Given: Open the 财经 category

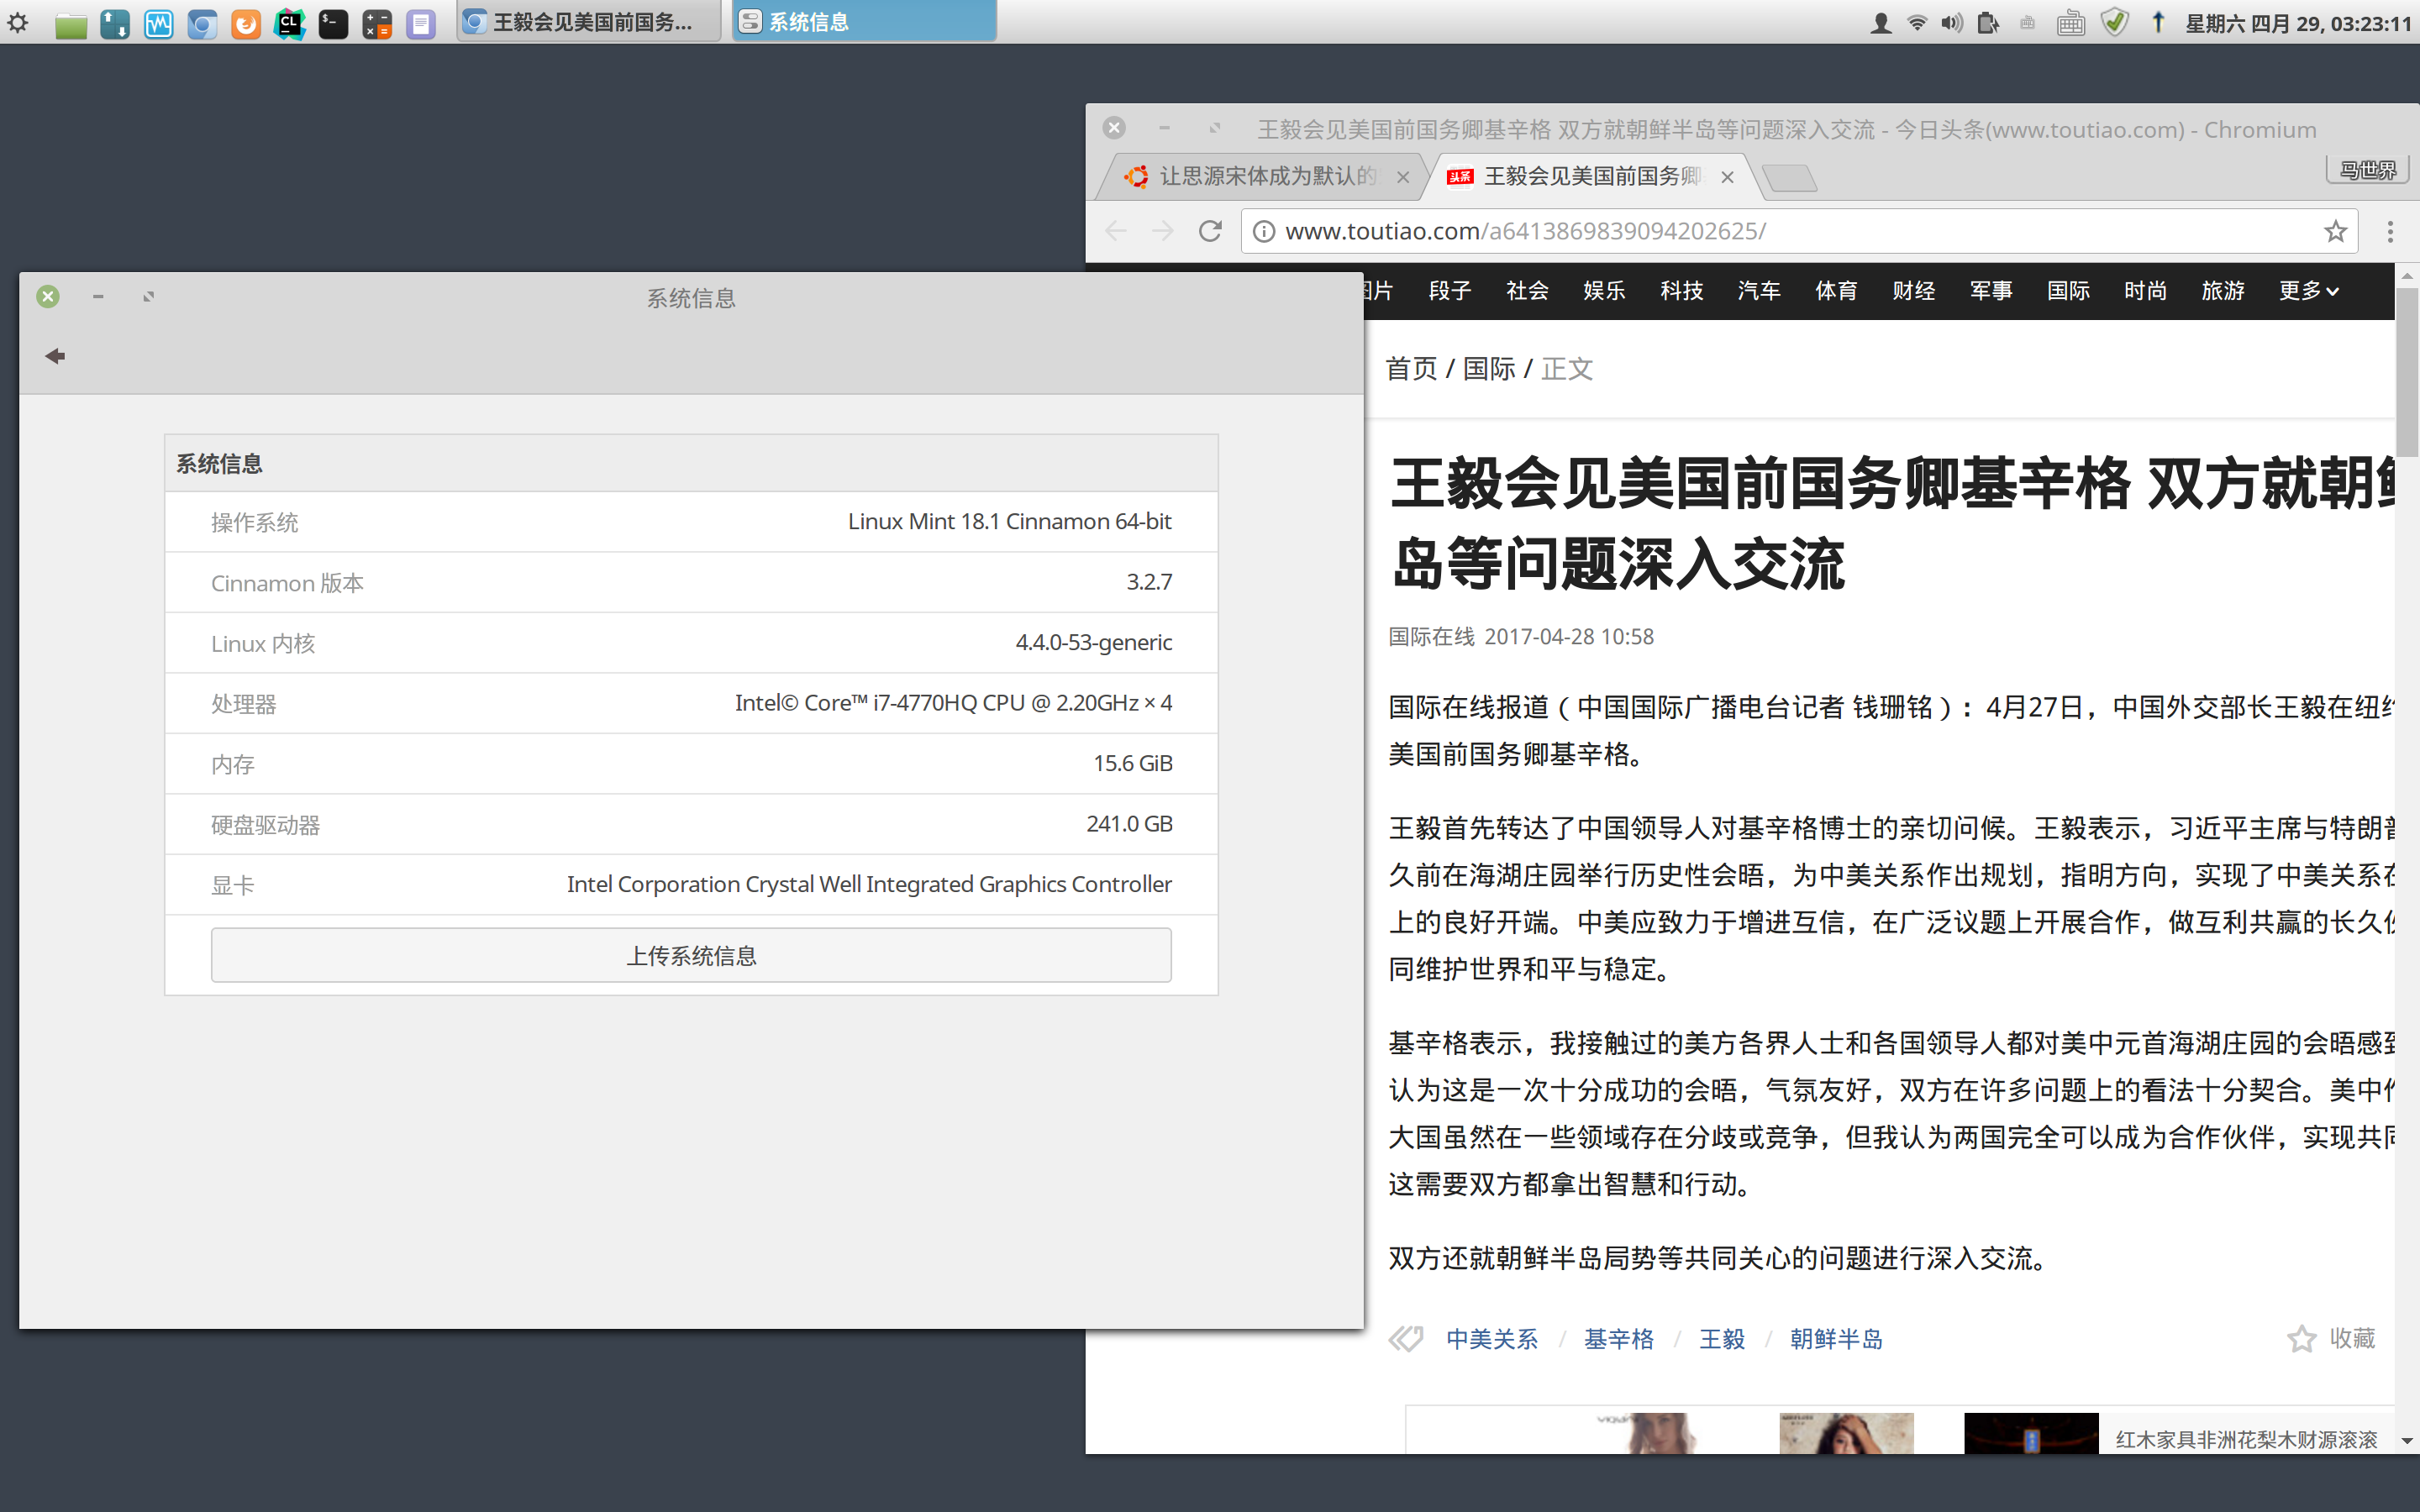Looking at the screenshot, I should (x=1913, y=290).
